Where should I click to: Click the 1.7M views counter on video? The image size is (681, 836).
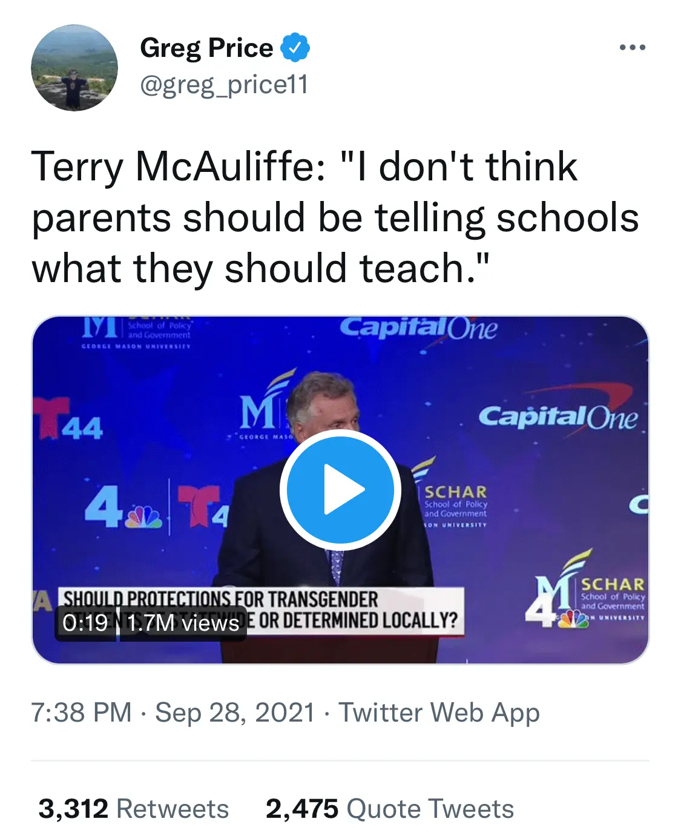(183, 623)
